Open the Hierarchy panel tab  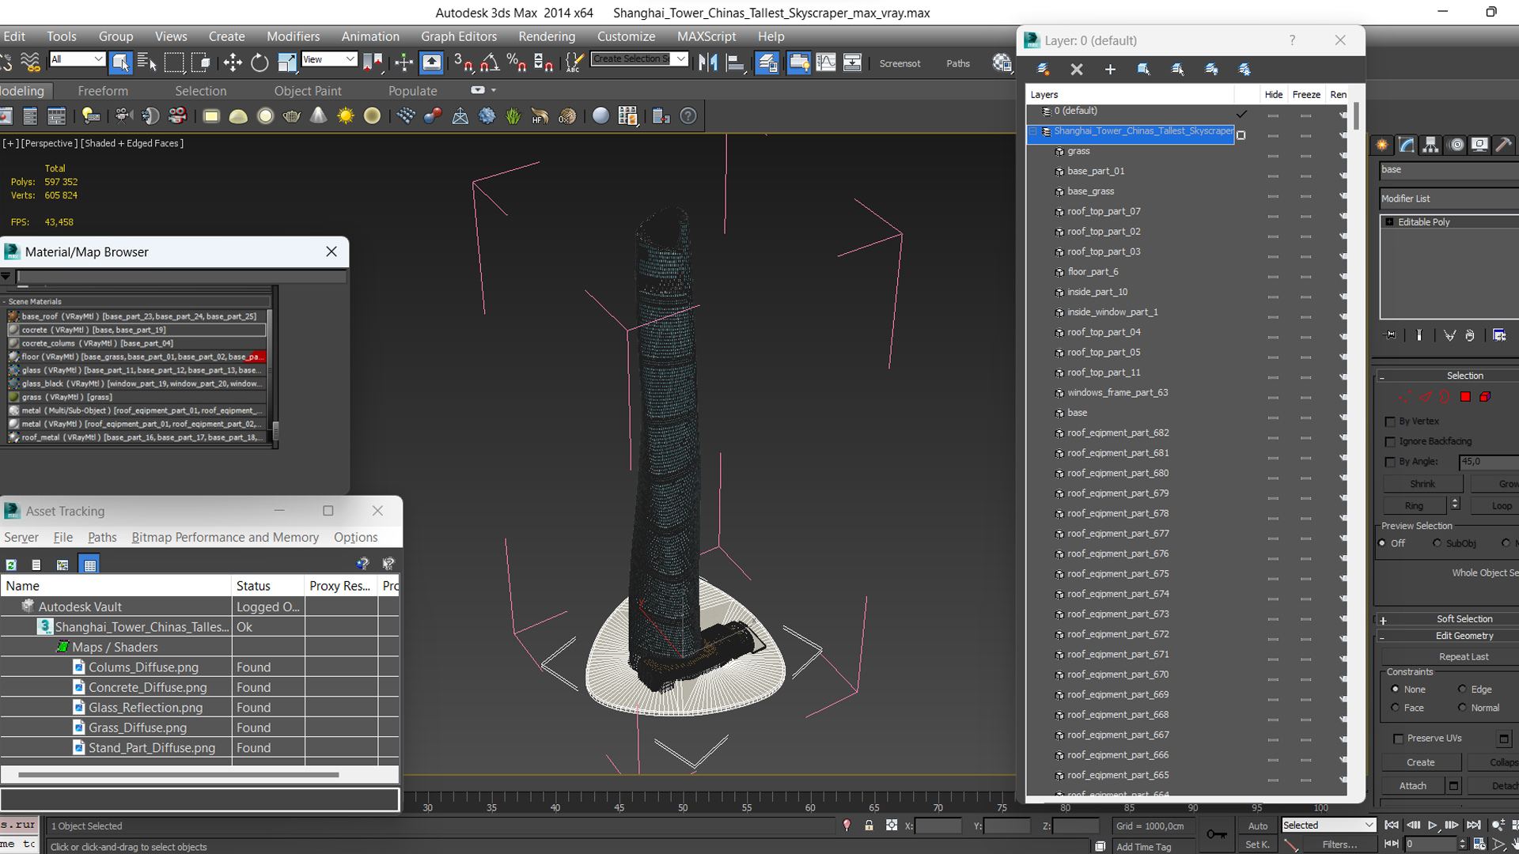tap(1430, 145)
